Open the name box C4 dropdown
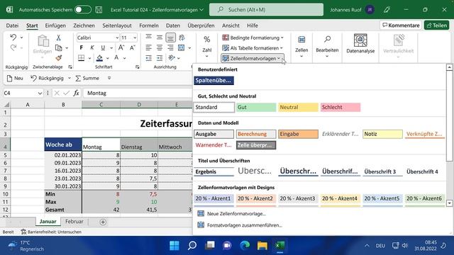The height and width of the screenshot is (255, 454). [40, 93]
